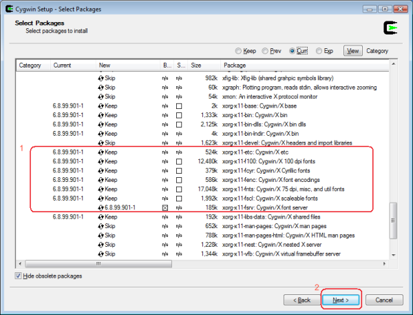Image resolution: width=413 pixels, height=315 pixels.
Task: Click horizontal scrollbar thumb
Action: pyautogui.click(x=98, y=263)
